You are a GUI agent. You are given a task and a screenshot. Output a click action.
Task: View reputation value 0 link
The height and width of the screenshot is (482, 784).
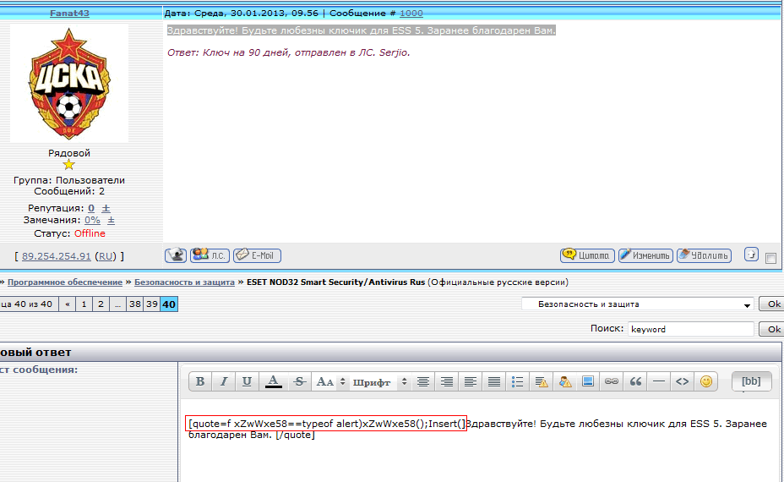pos(91,208)
